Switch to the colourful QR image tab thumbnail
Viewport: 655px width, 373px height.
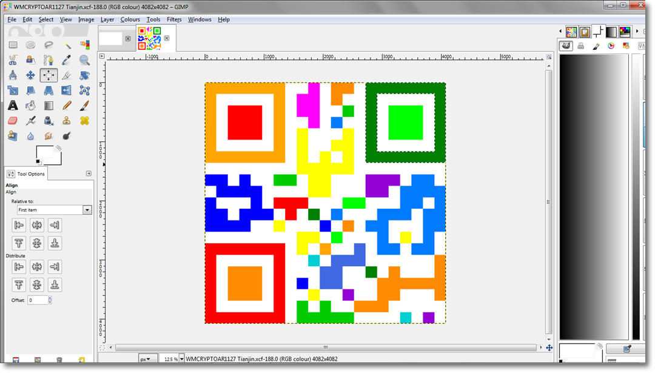150,38
